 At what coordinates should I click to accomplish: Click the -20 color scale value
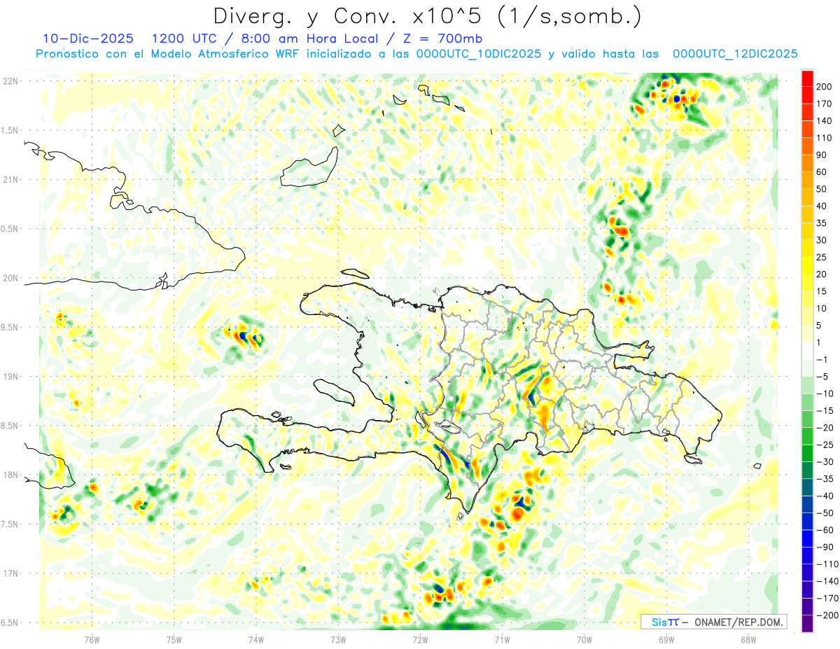pos(827,428)
